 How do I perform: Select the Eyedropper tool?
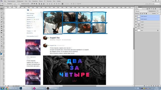(x=2, y=19)
